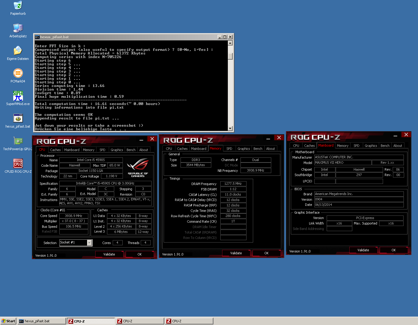Click the Windows Start button
418x325 pixels.
coord(8,321)
